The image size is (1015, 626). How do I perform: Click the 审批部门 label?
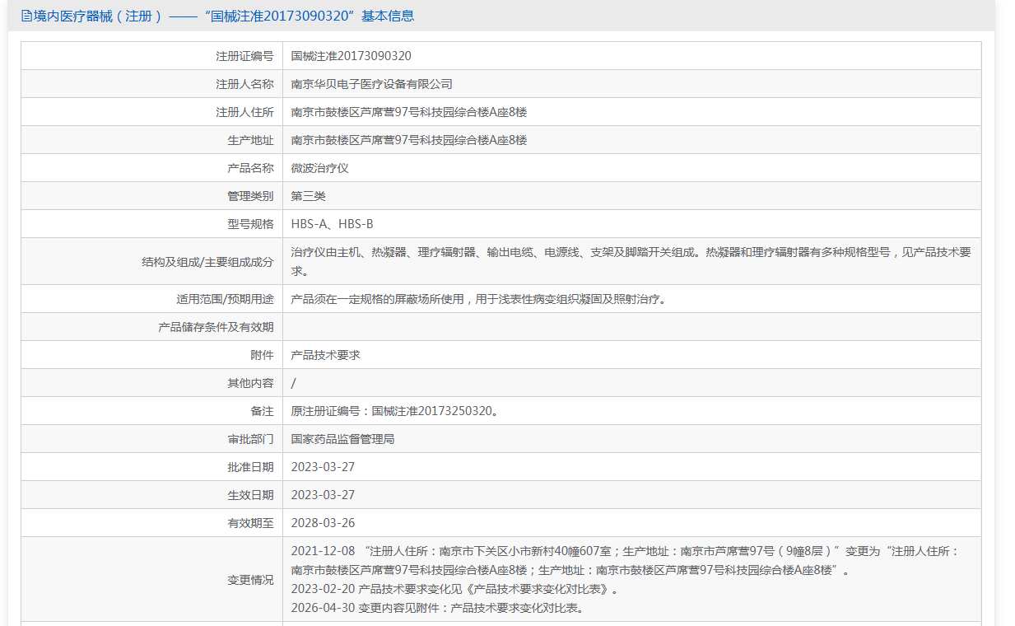point(250,439)
